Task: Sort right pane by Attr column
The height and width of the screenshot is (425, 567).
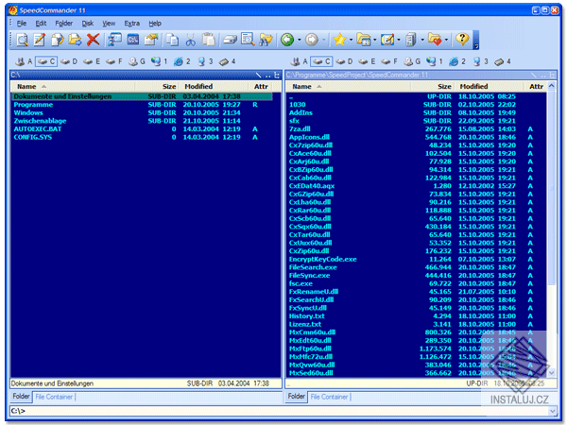Action: [x=536, y=86]
